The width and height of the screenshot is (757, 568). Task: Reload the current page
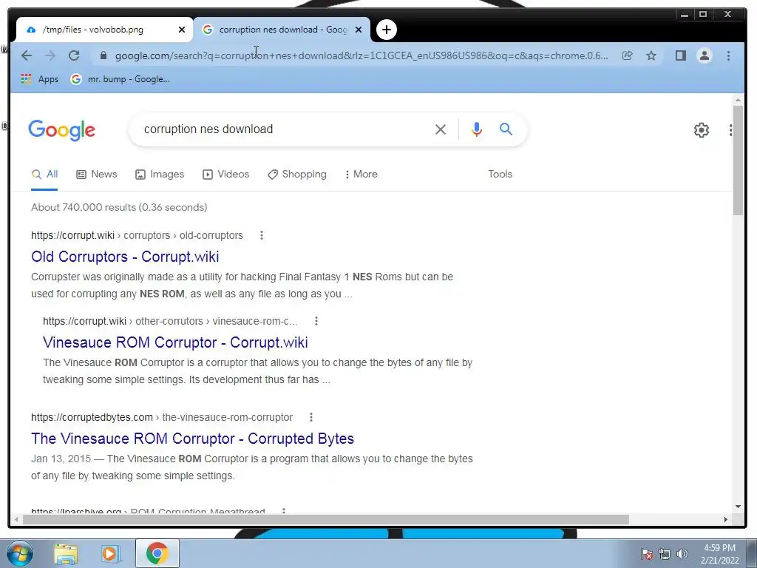click(x=74, y=55)
